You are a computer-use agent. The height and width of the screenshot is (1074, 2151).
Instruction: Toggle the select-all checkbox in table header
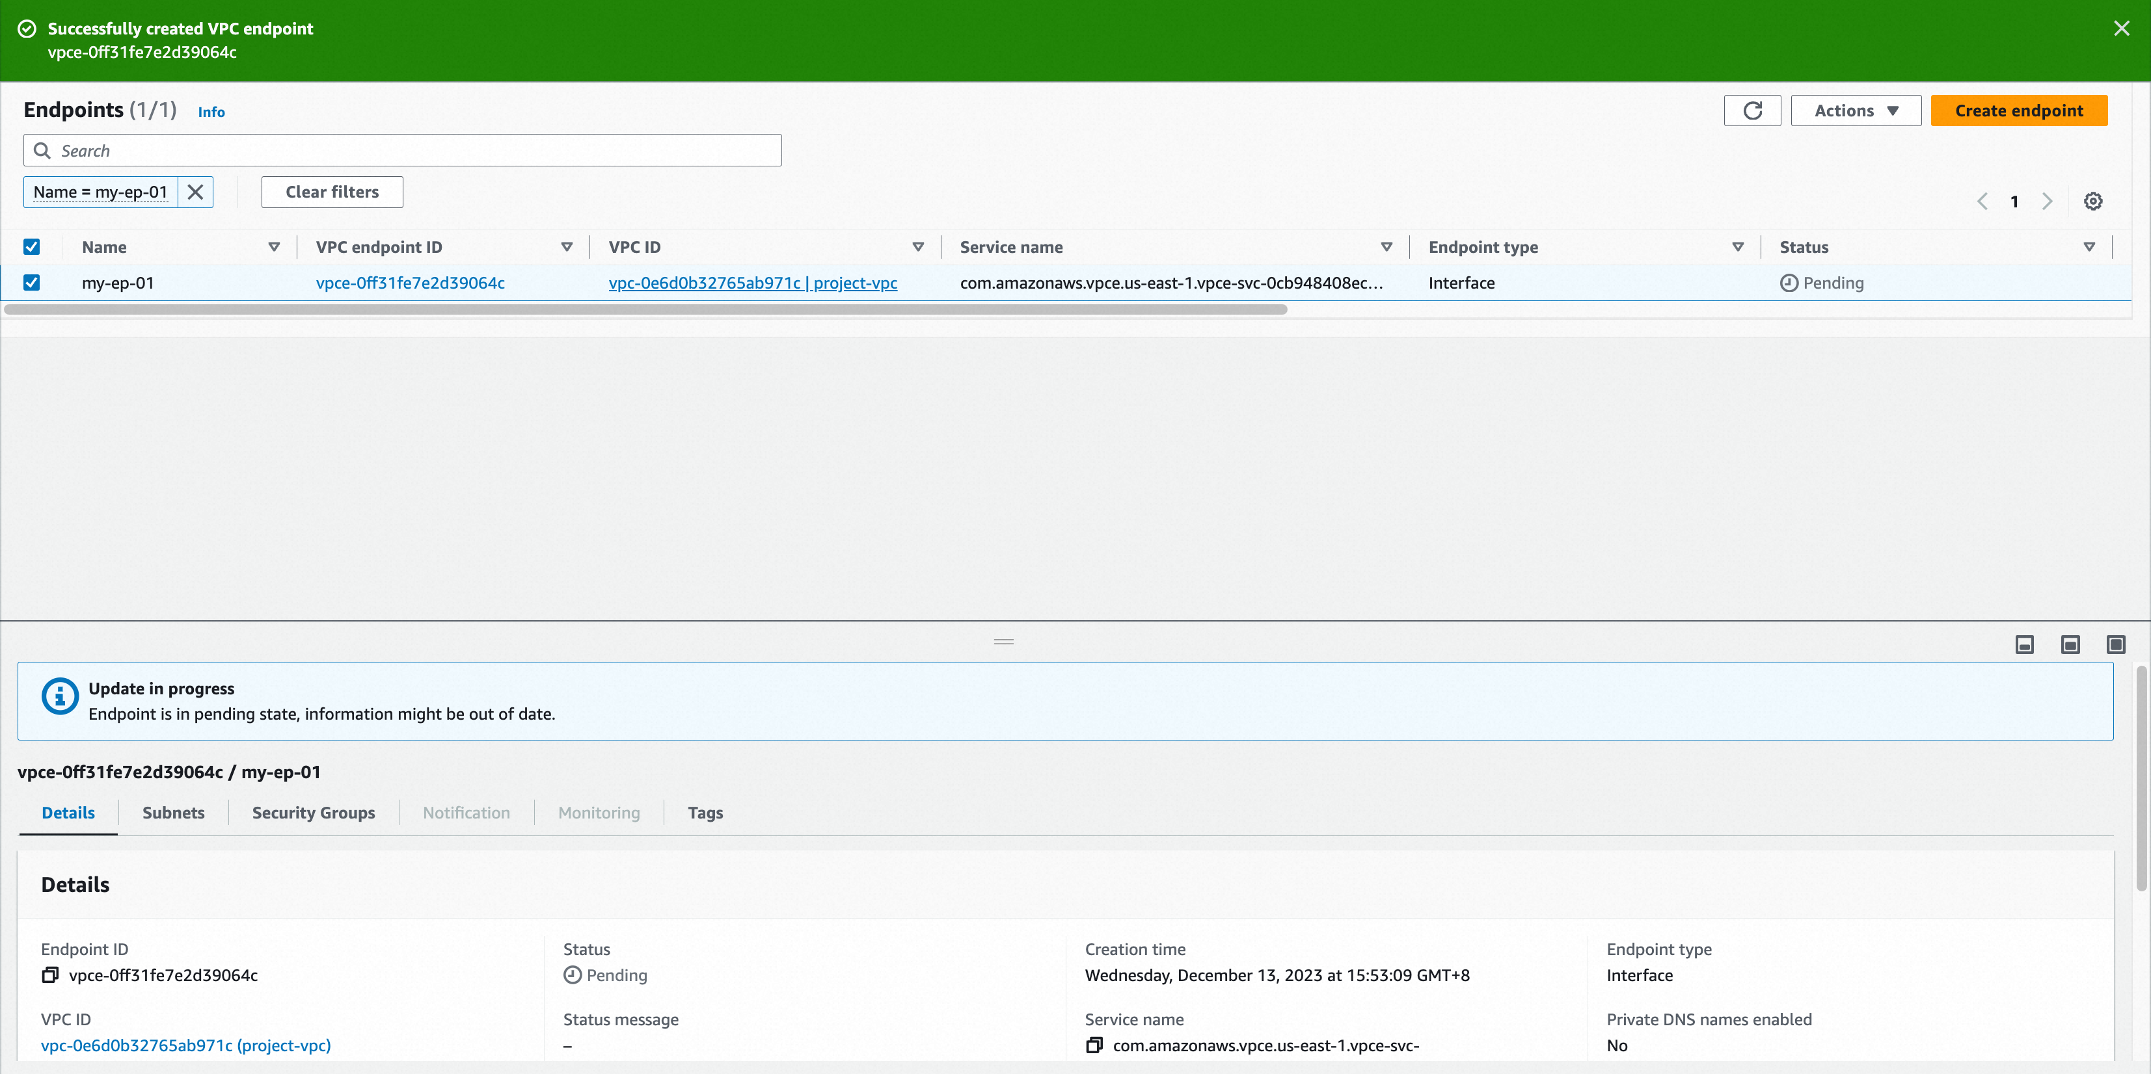[32, 246]
